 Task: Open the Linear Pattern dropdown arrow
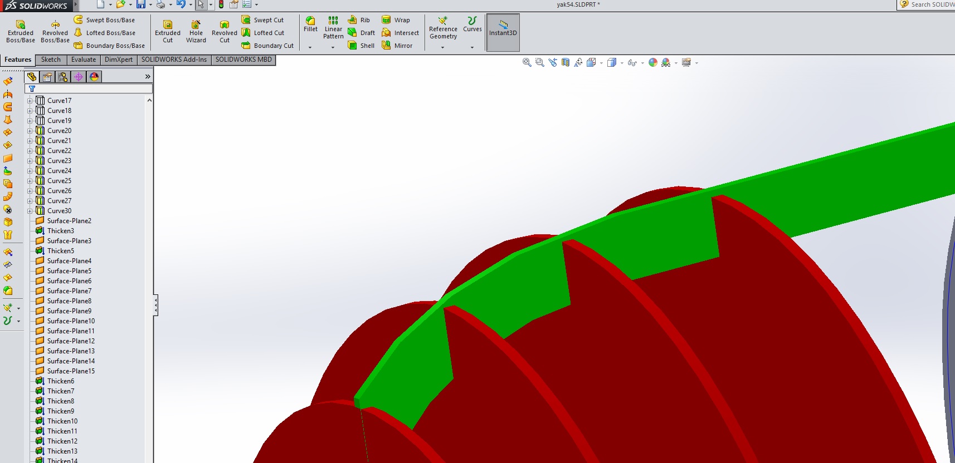tap(333, 47)
